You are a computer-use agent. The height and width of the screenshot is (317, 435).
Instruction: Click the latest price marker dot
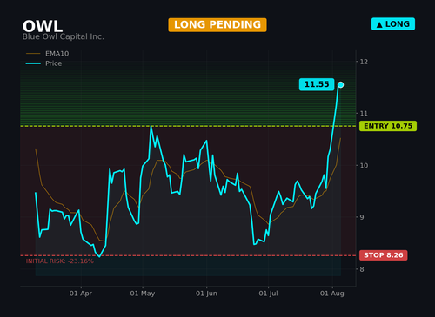coord(340,85)
